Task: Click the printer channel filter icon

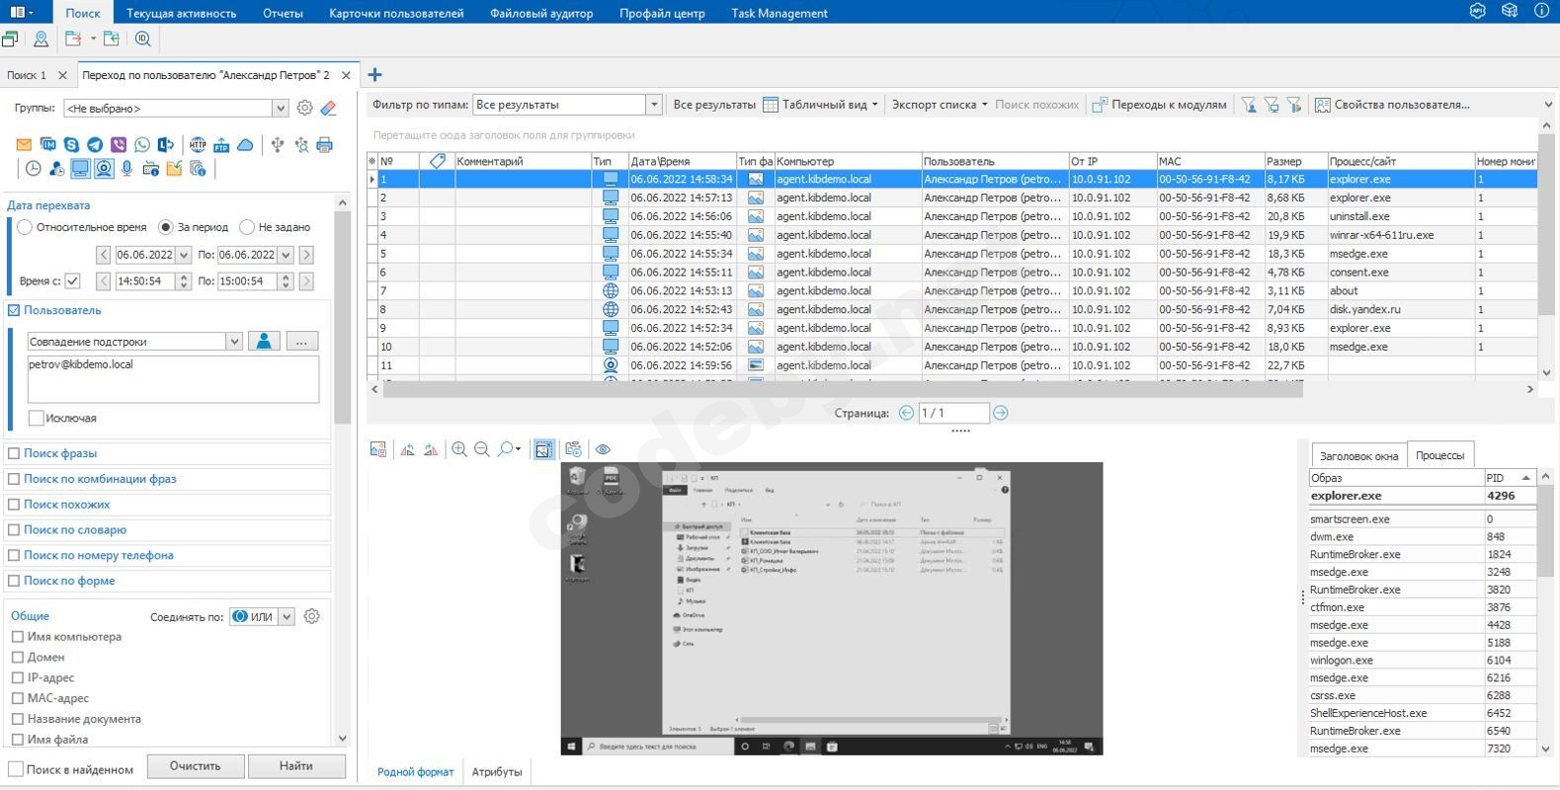Action: coord(324,145)
